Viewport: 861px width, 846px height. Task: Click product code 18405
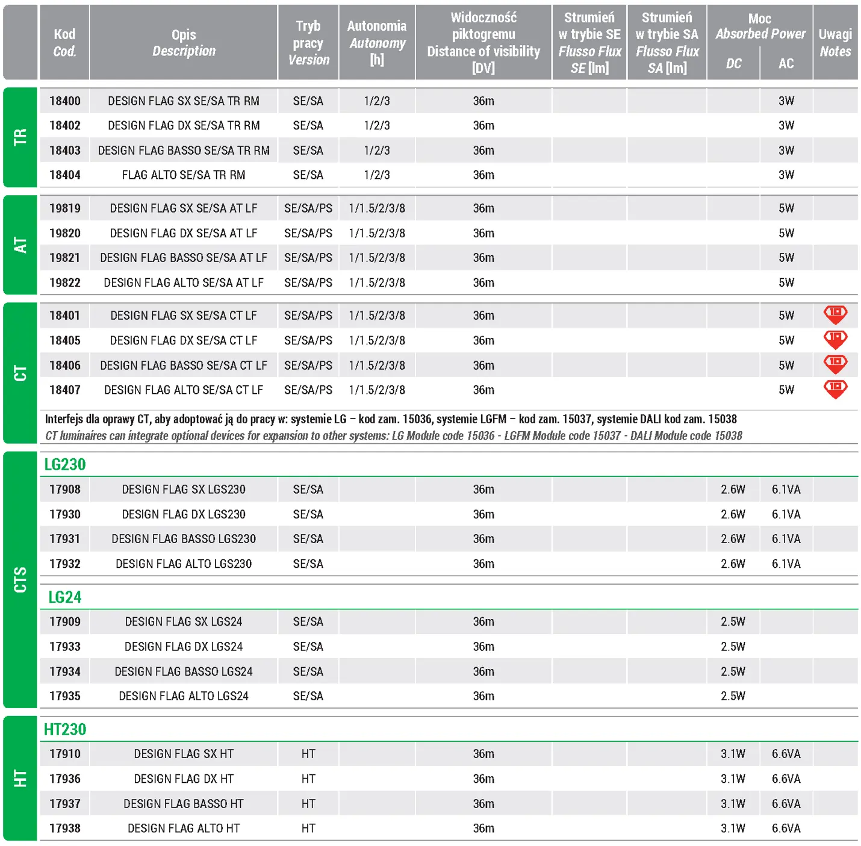click(65, 340)
